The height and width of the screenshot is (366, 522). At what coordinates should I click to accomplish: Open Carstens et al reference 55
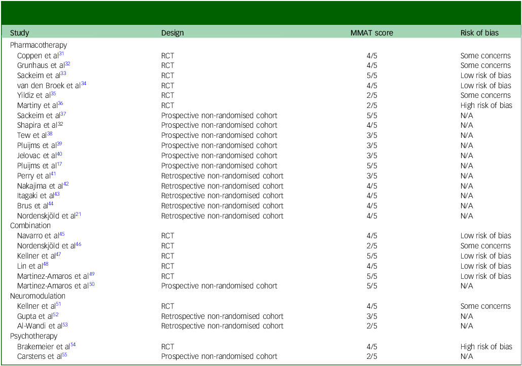tap(64, 354)
